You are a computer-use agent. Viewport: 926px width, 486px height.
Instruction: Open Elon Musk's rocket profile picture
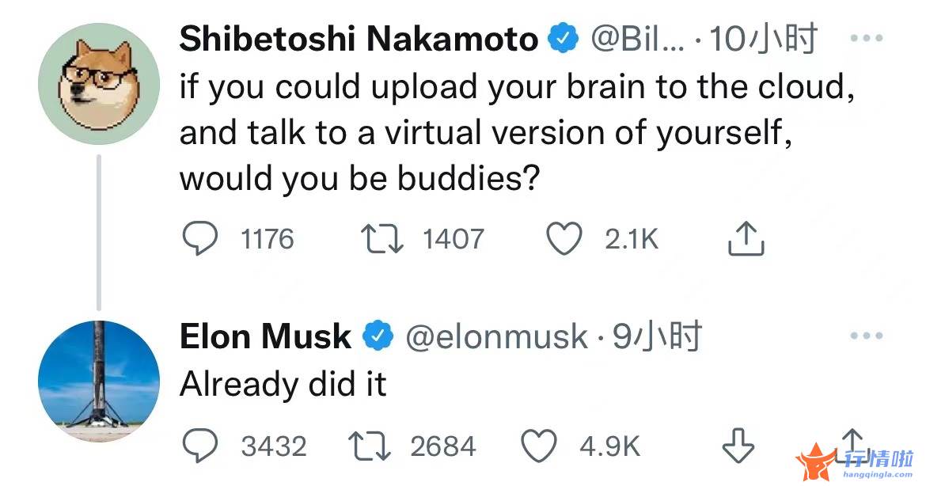pyautogui.click(x=99, y=382)
